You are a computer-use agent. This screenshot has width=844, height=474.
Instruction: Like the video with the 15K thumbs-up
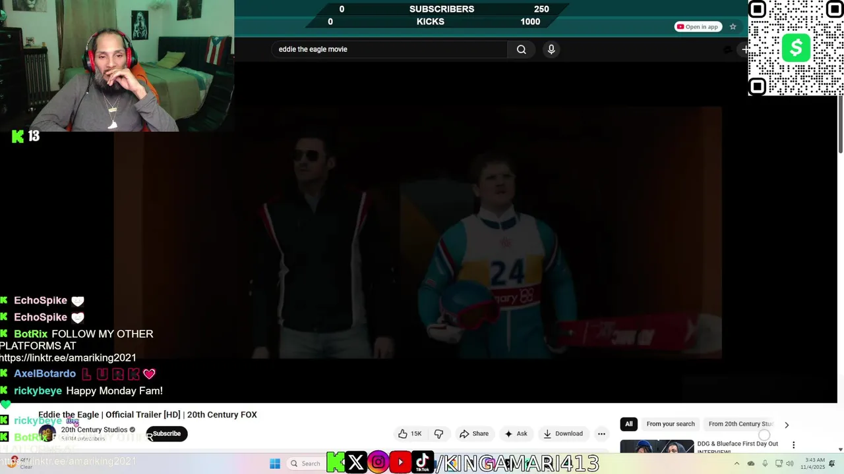(409, 434)
